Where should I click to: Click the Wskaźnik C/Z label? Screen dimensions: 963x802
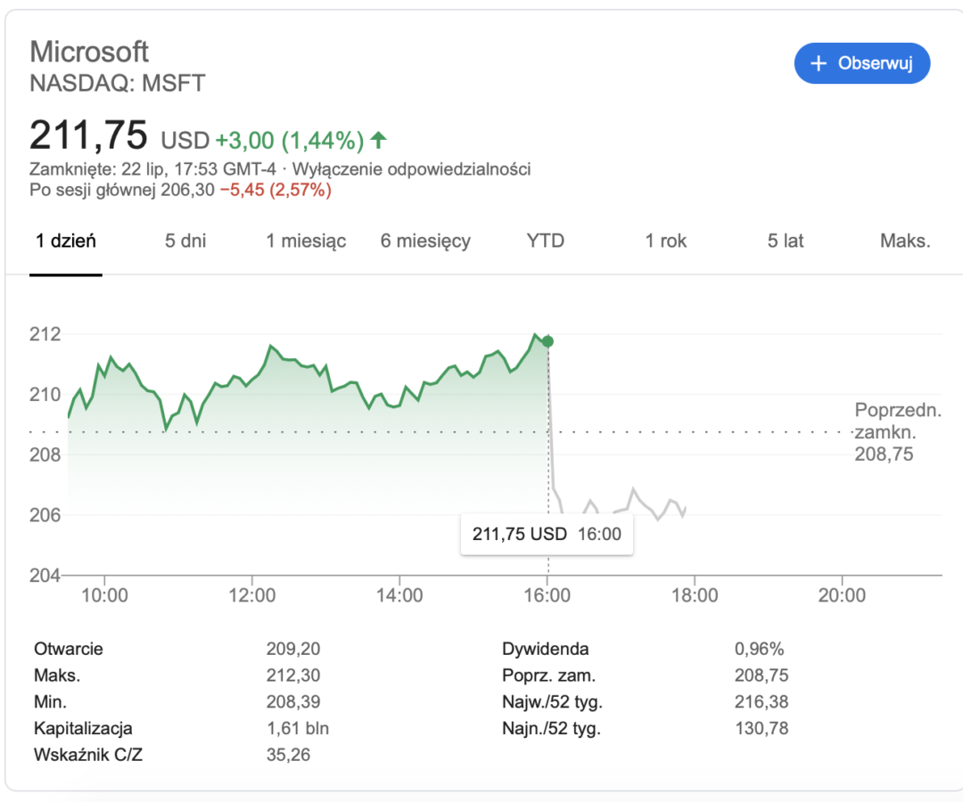coord(87,755)
